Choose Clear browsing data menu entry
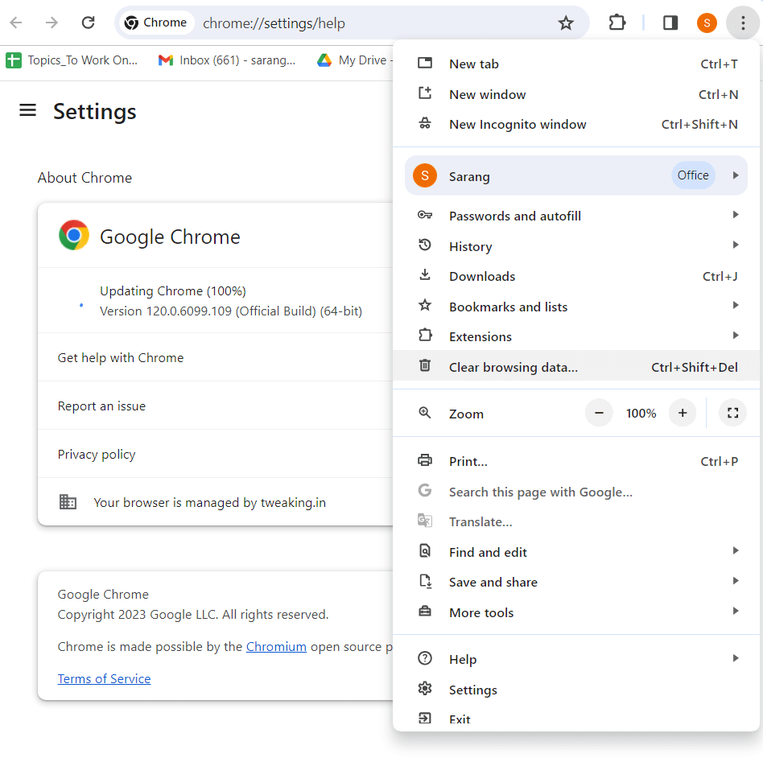This screenshot has height=758, width=763. 513,367
